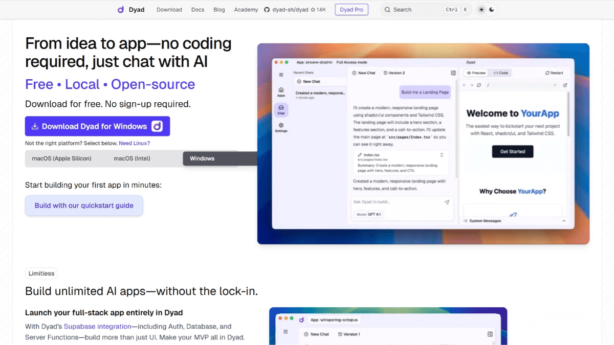Select the macOS (Intel) platform tab
The width and height of the screenshot is (614, 345).
132,158
